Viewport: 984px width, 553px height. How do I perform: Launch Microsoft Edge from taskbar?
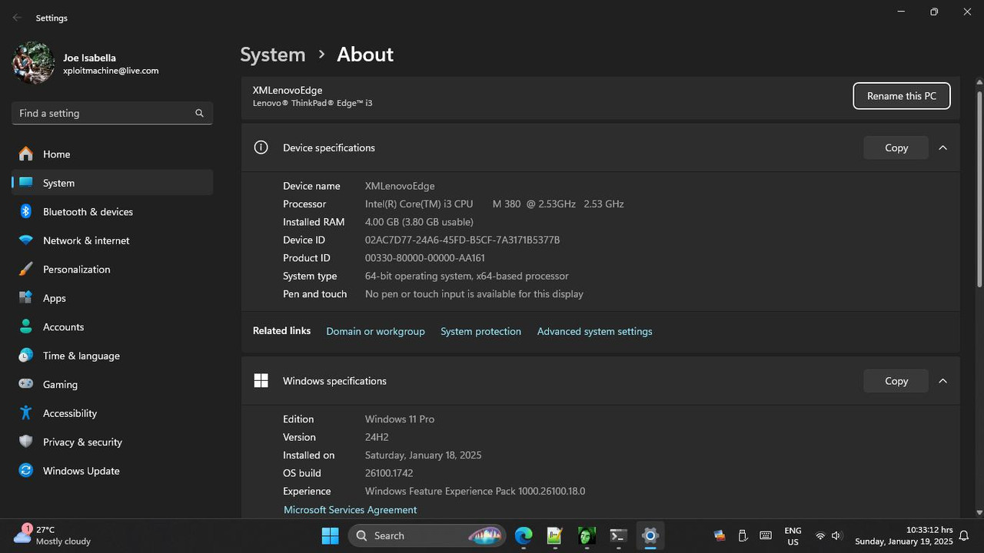[523, 535]
